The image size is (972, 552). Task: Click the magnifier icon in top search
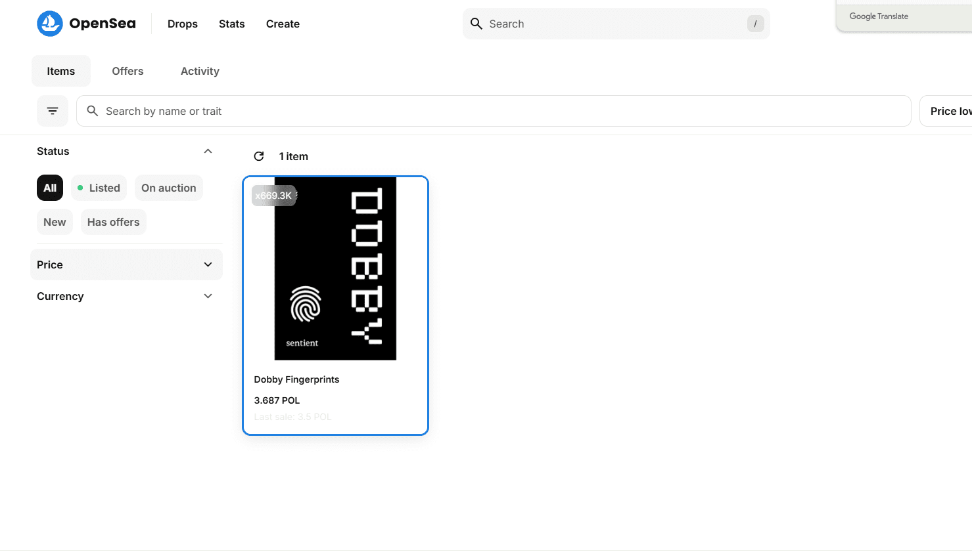pyautogui.click(x=476, y=24)
